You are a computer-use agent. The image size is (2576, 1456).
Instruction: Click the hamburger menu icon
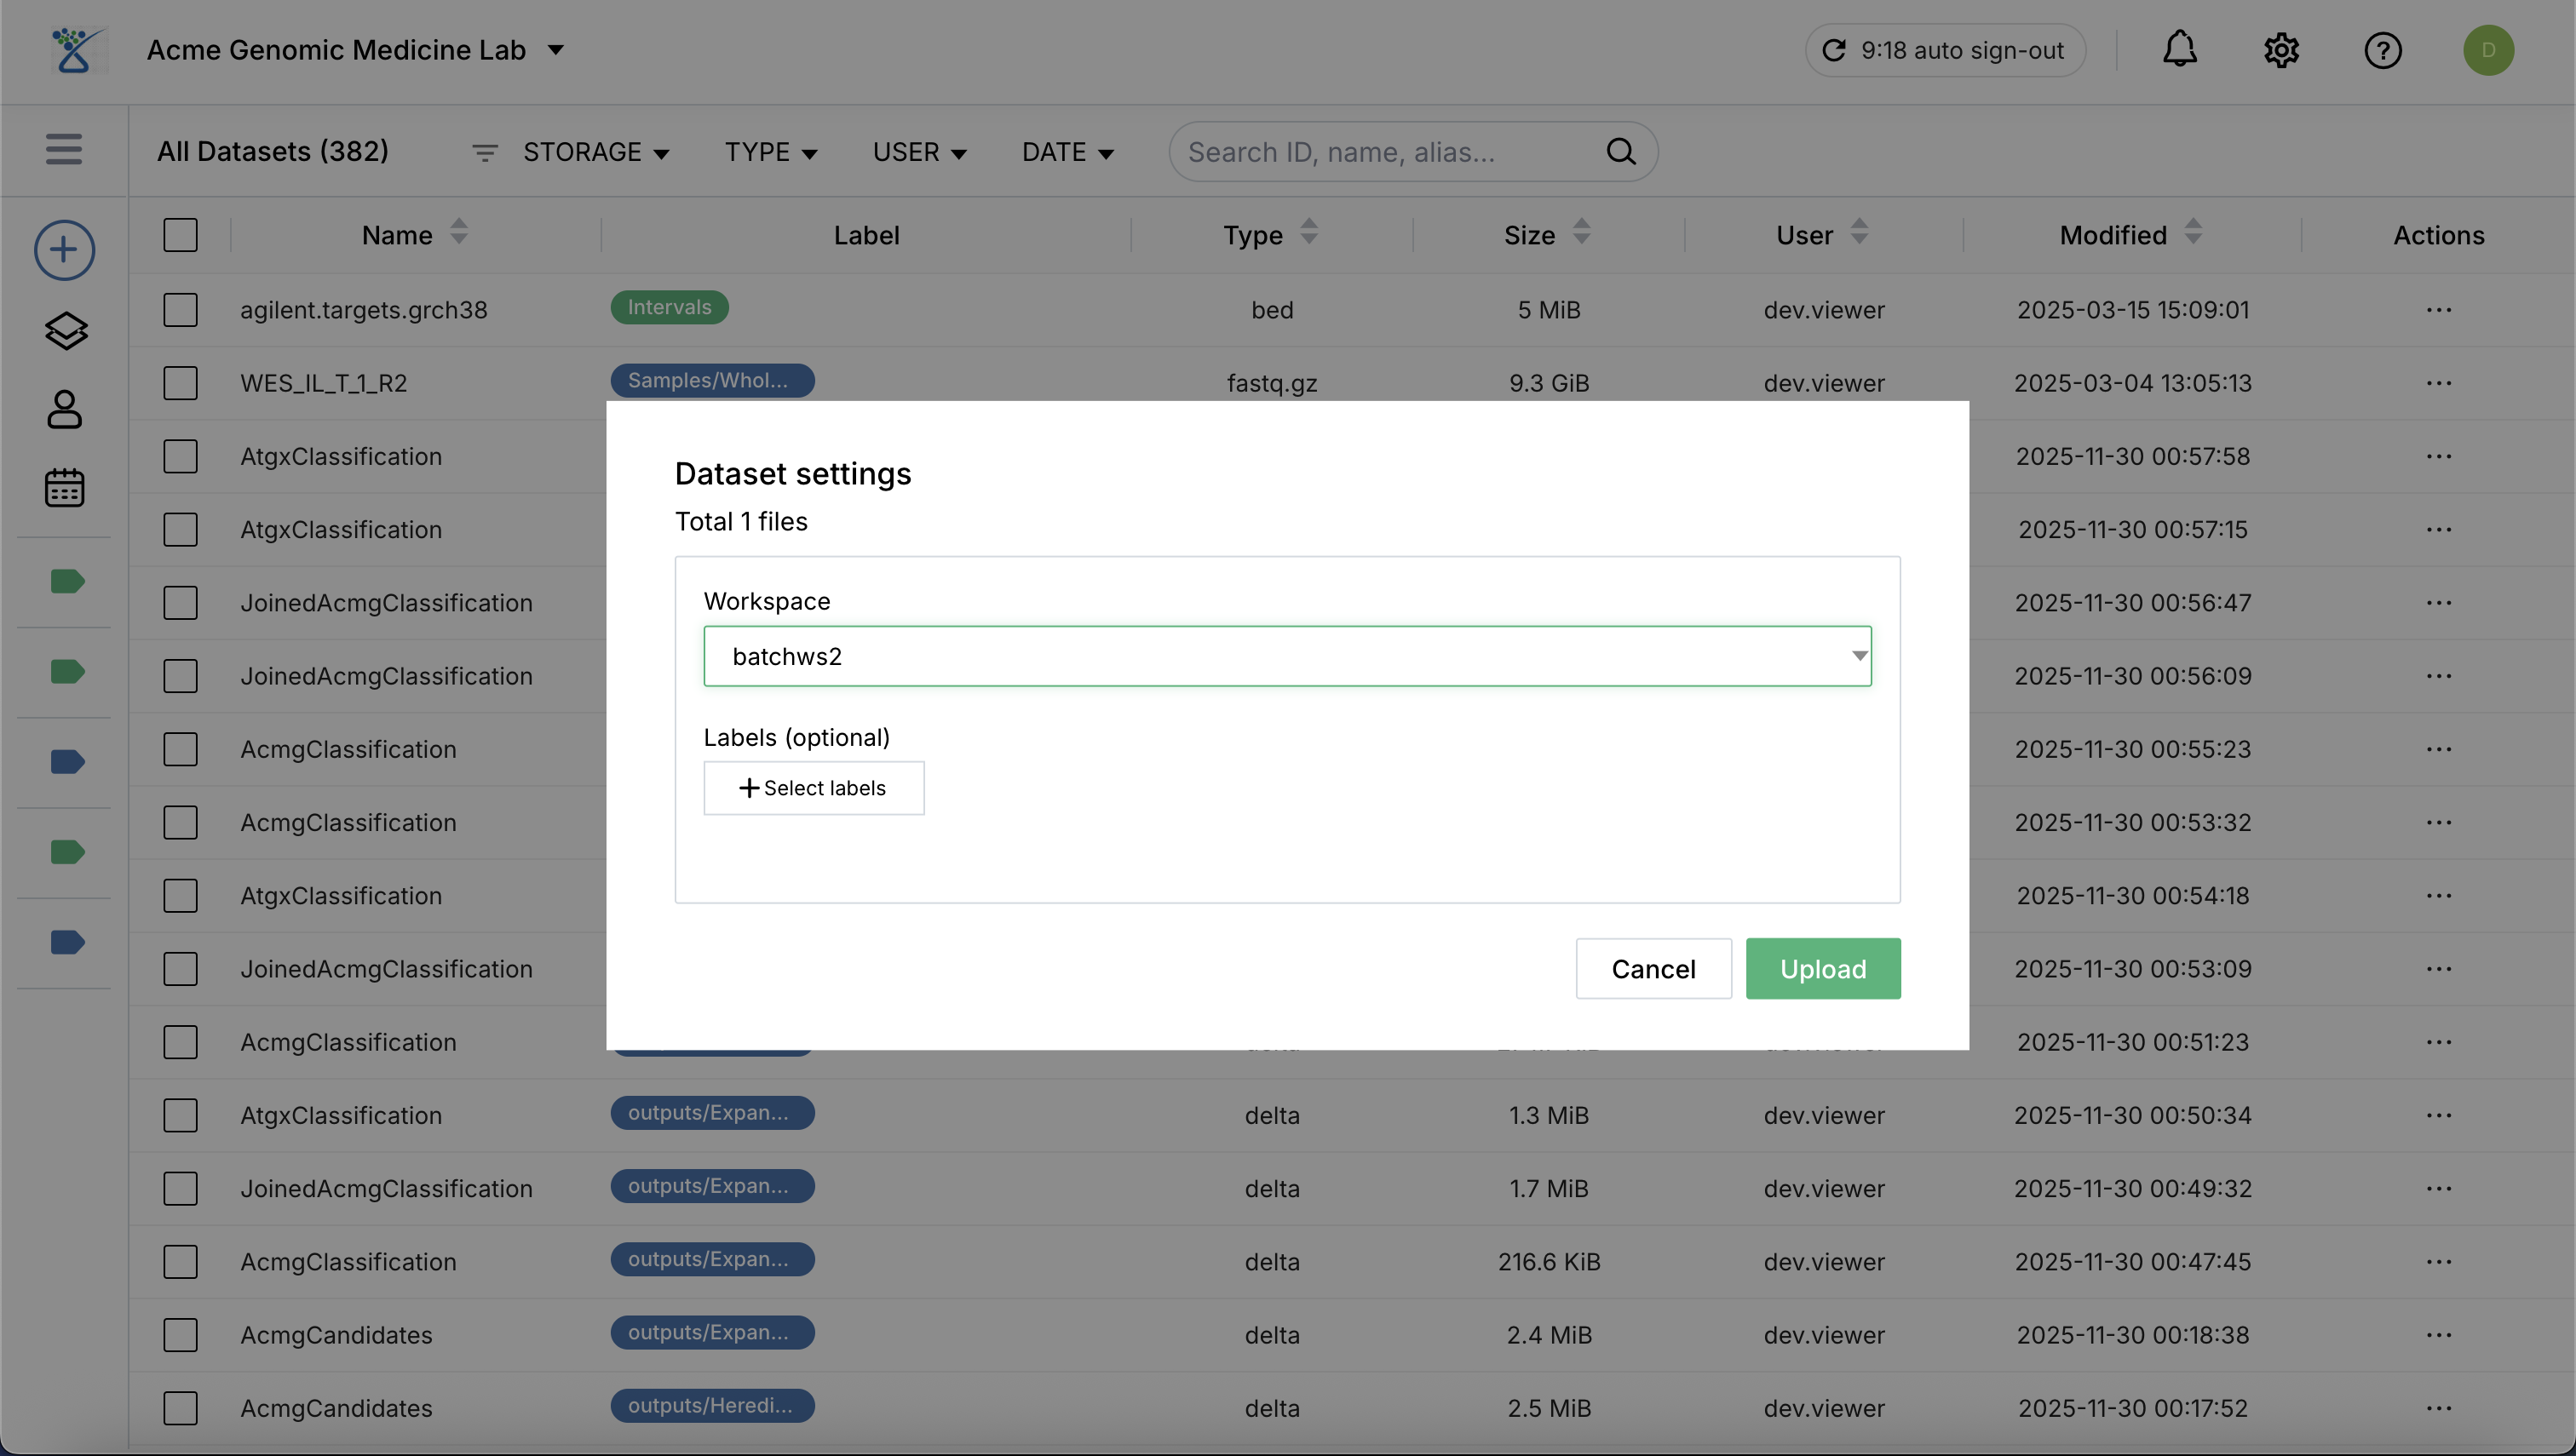(x=62, y=150)
